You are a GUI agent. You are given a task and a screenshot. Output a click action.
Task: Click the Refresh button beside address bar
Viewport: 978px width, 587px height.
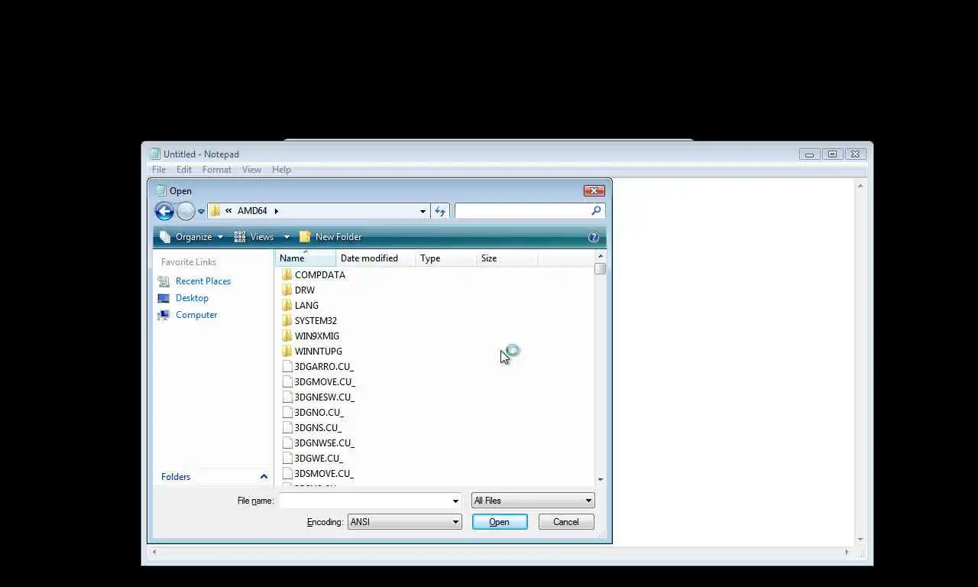(x=440, y=211)
